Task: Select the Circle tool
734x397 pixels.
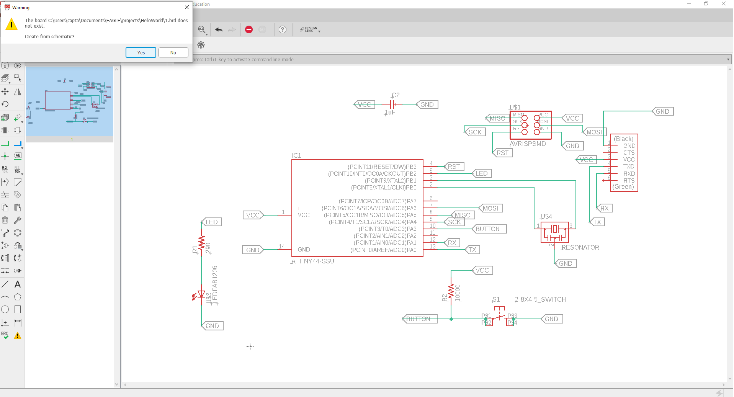Action: click(x=5, y=309)
